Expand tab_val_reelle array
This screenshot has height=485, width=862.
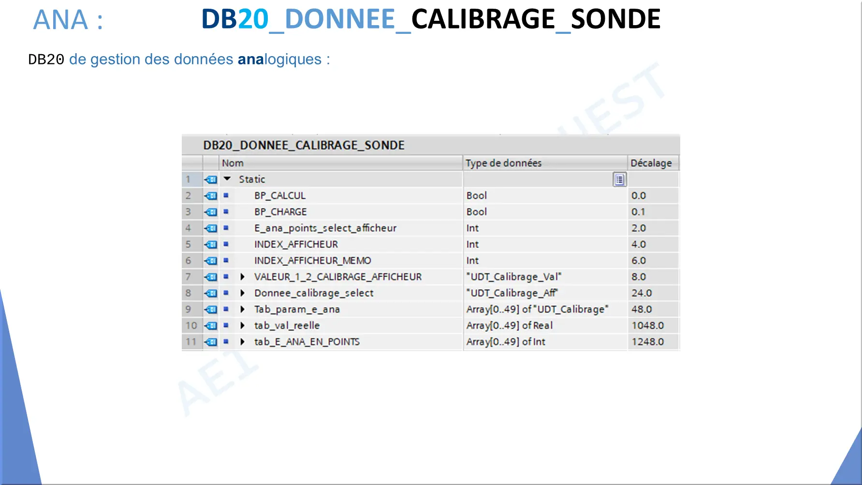[x=243, y=325]
